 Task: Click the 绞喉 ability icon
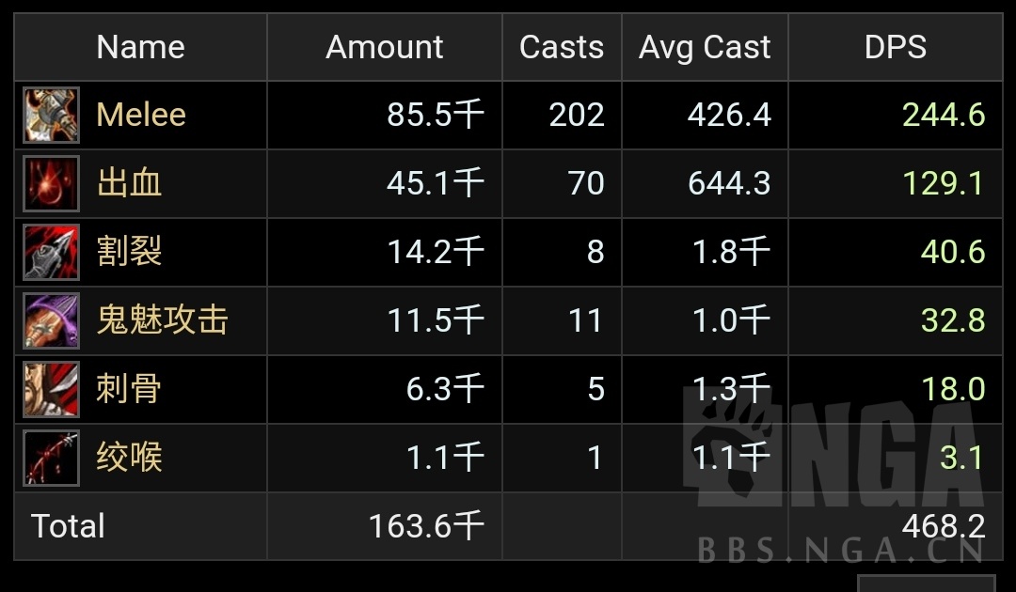click(x=51, y=458)
